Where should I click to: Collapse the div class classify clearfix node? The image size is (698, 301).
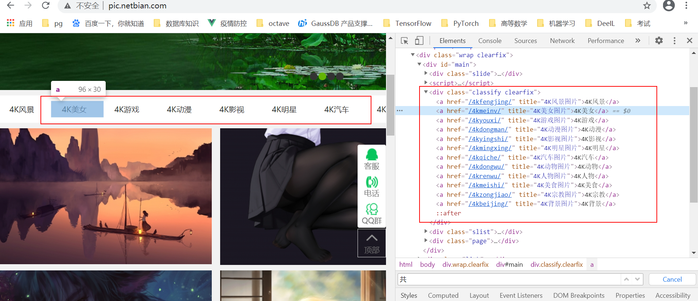coord(426,92)
